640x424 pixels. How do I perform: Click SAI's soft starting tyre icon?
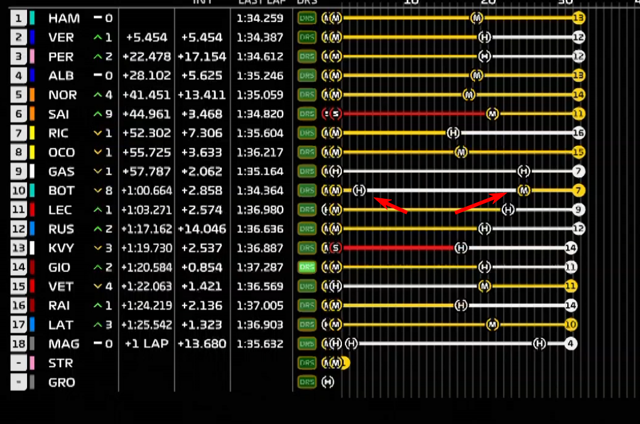pyautogui.click(x=335, y=114)
